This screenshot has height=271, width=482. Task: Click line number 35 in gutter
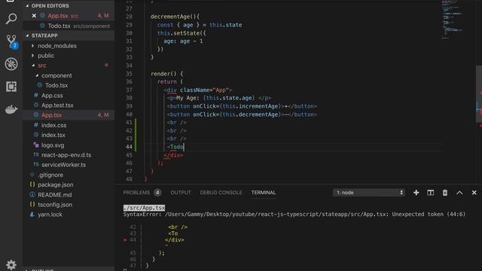pos(129,74)
